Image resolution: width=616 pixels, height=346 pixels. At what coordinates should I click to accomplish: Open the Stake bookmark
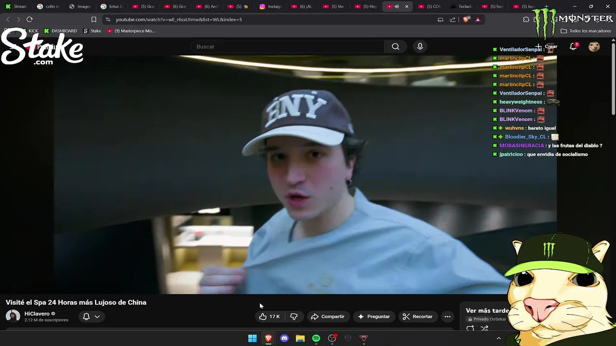[x=92, y=31]
